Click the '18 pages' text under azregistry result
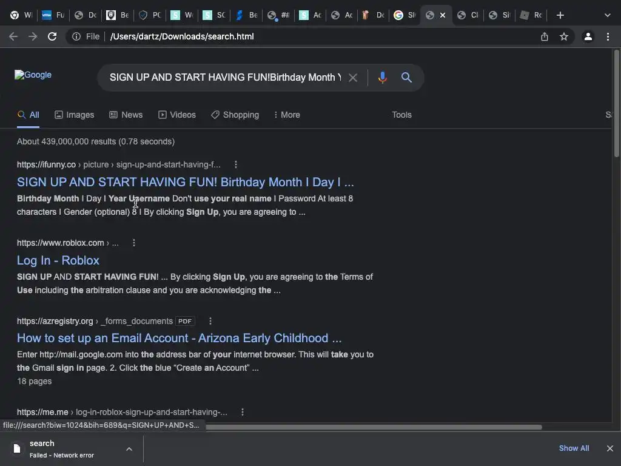The width and height of the screenshot is (621, 466). (35, 381)
